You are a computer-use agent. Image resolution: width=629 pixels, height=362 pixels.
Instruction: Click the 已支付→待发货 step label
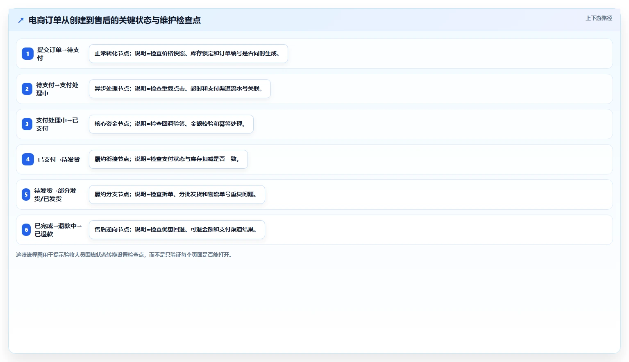59,159
